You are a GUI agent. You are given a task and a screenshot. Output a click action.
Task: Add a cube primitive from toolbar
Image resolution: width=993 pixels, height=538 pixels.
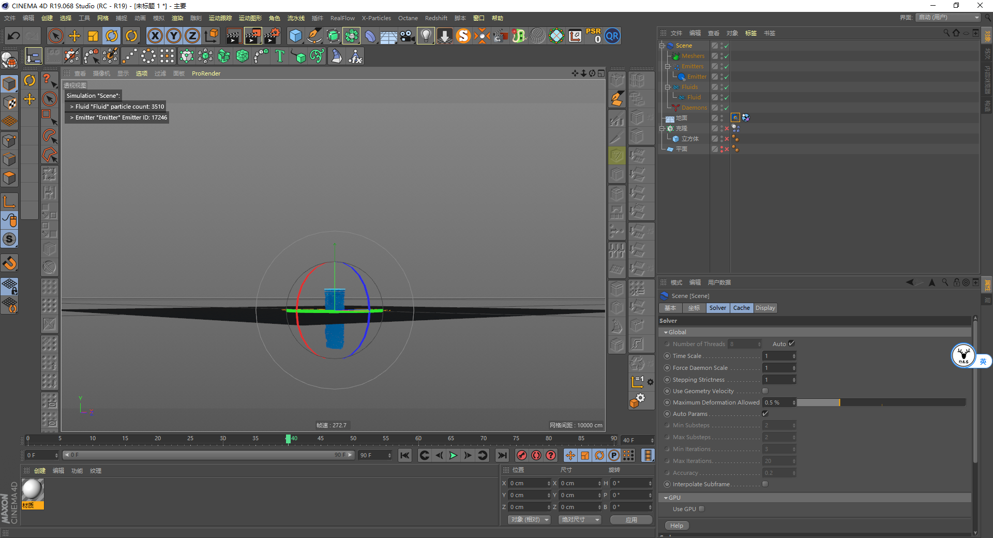295,36
